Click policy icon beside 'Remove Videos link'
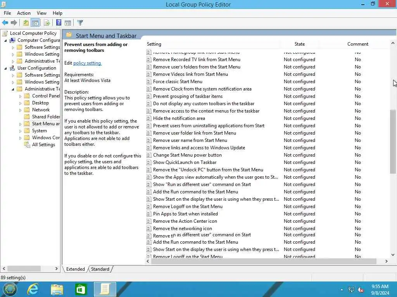The image size is (397, 297). click(x=149, y=74)
